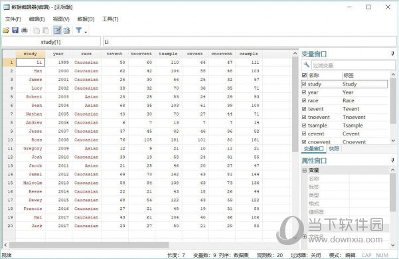
Task: Click properties panel scroll-up arrow
Action: (x=393, y=170)
